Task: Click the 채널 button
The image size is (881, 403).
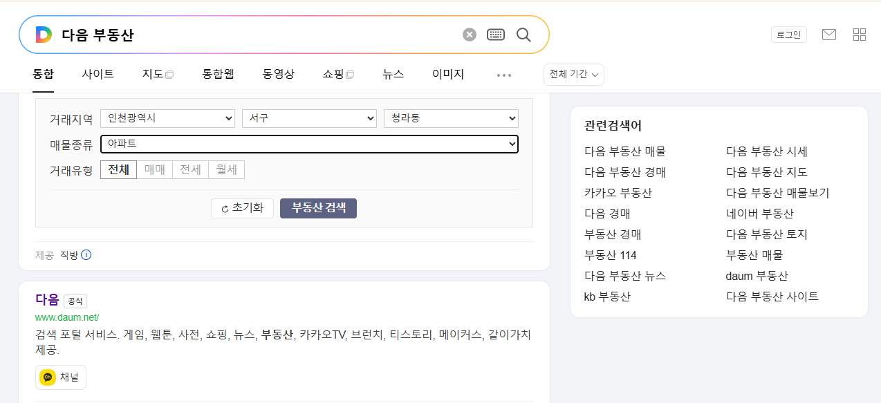Action: click(x=61, y=377)
